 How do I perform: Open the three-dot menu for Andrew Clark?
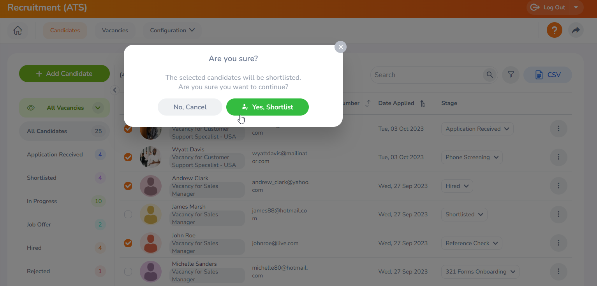[558, 186]
